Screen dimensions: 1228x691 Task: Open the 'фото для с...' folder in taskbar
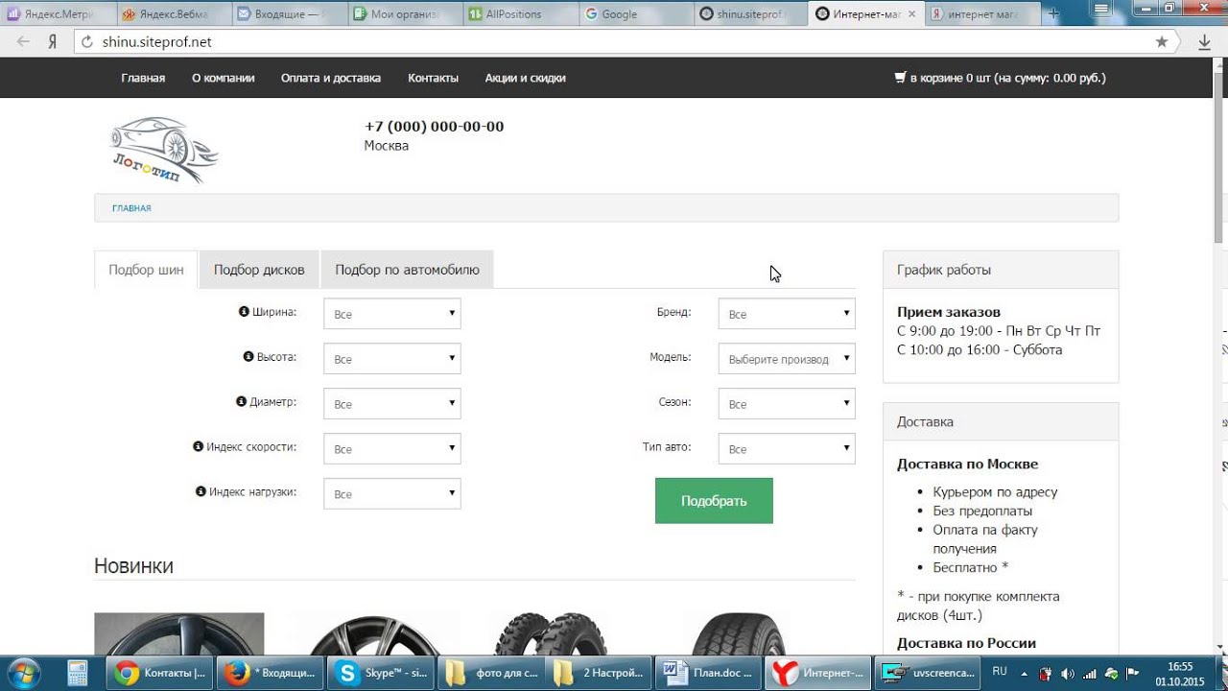click(490, 673)
